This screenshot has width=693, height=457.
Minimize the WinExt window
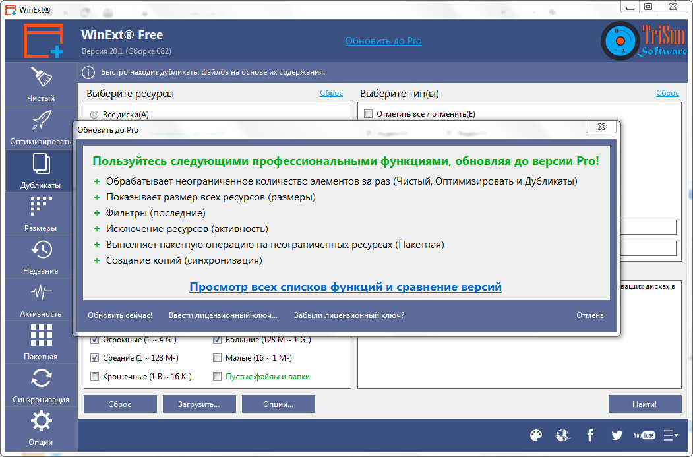(x=630, y=7)
